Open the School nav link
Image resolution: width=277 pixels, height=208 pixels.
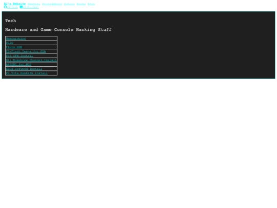click(x=69, y=4)
